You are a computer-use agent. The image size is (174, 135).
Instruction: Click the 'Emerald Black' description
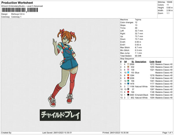pos(142,95)
